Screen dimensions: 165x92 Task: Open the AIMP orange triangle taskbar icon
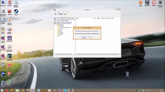44,90
